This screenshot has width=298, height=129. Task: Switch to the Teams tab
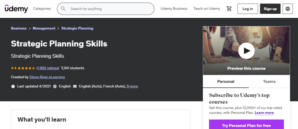(269, 82)
